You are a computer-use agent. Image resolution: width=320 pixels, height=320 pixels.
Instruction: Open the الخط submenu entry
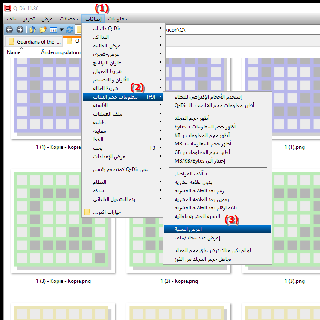click(122, 140)
